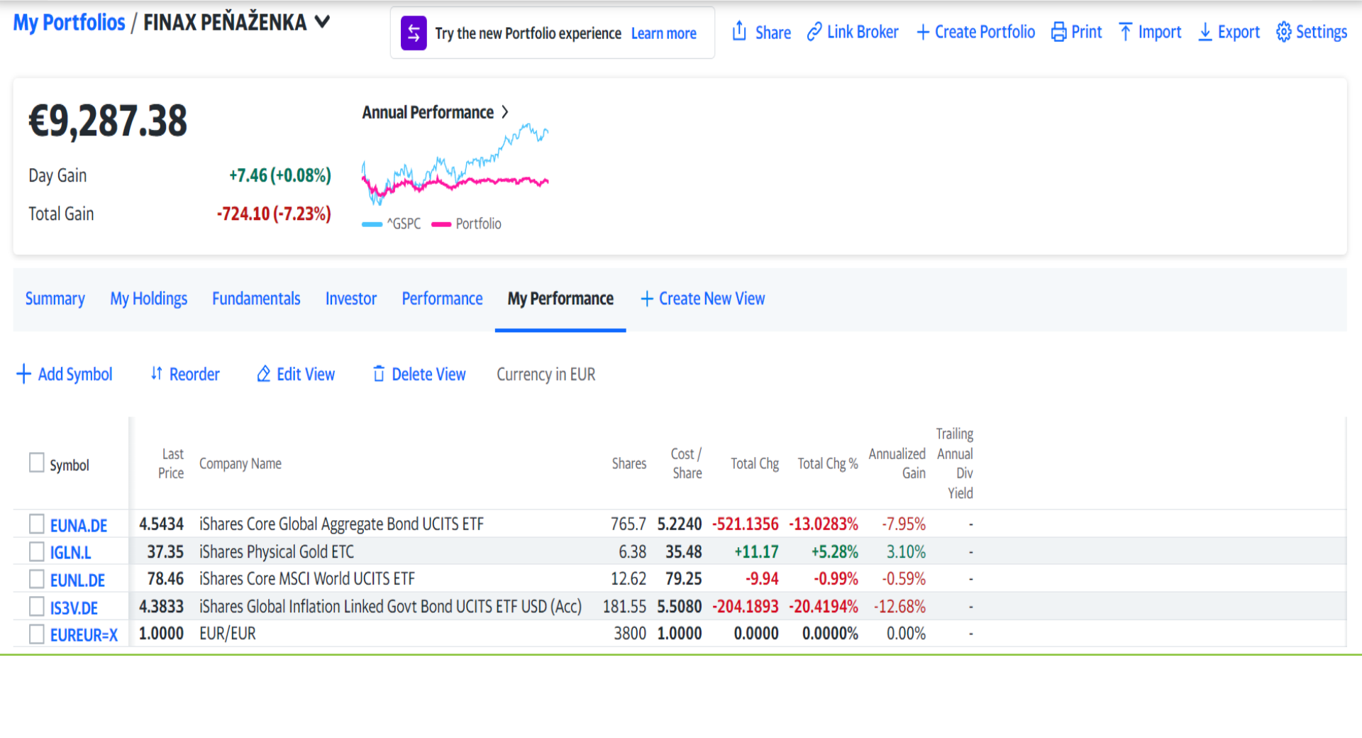Open the Fundamentals tab
Image resolution: width=1362 pixels, height=738 pixels.
click(x=256, y=299)
